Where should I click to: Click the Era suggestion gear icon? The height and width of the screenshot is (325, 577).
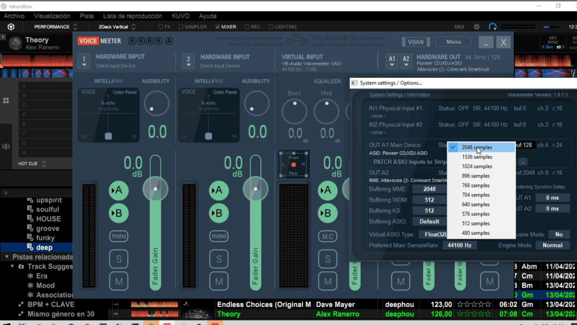click(30, 276)
